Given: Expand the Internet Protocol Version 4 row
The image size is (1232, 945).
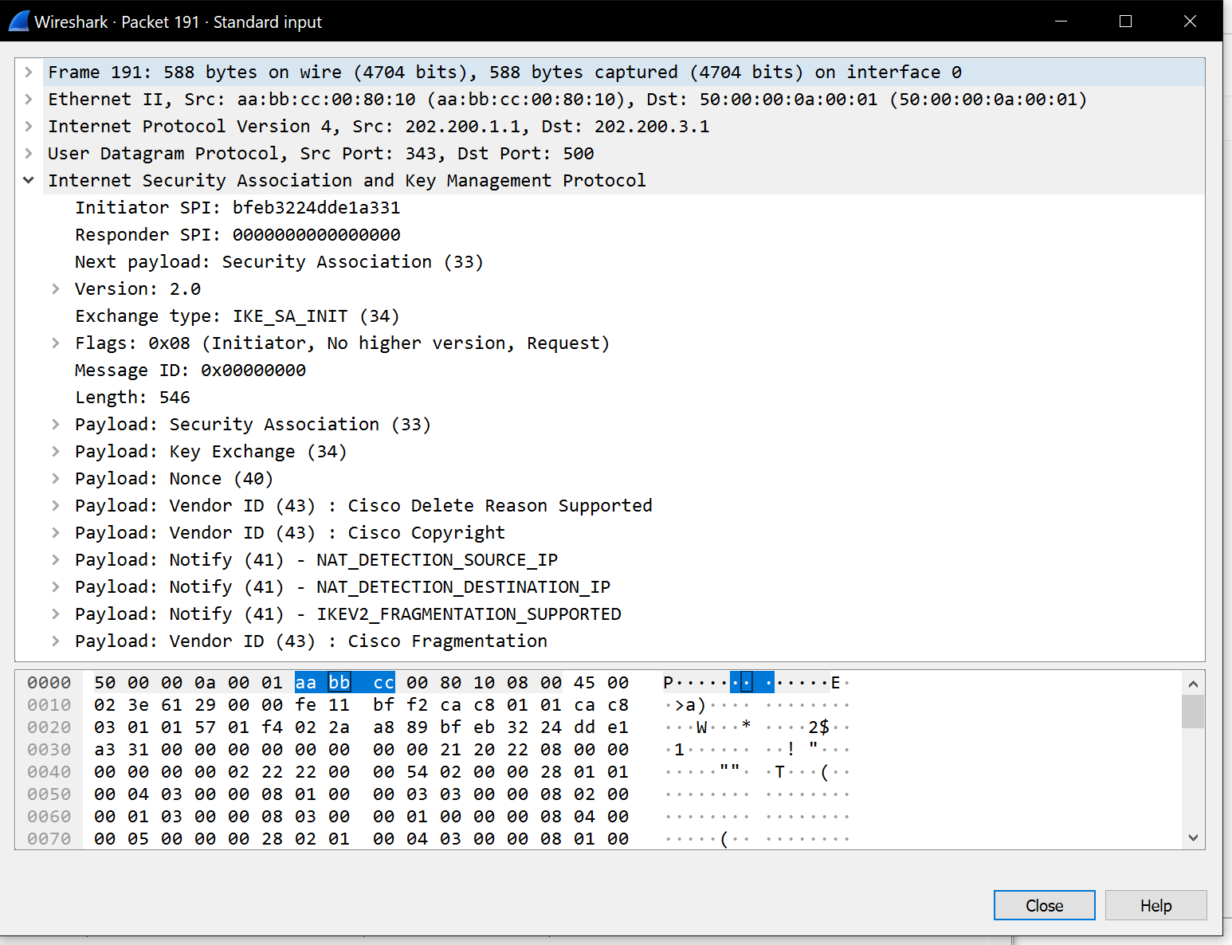Looking at the screenshot, I should 29,127.
